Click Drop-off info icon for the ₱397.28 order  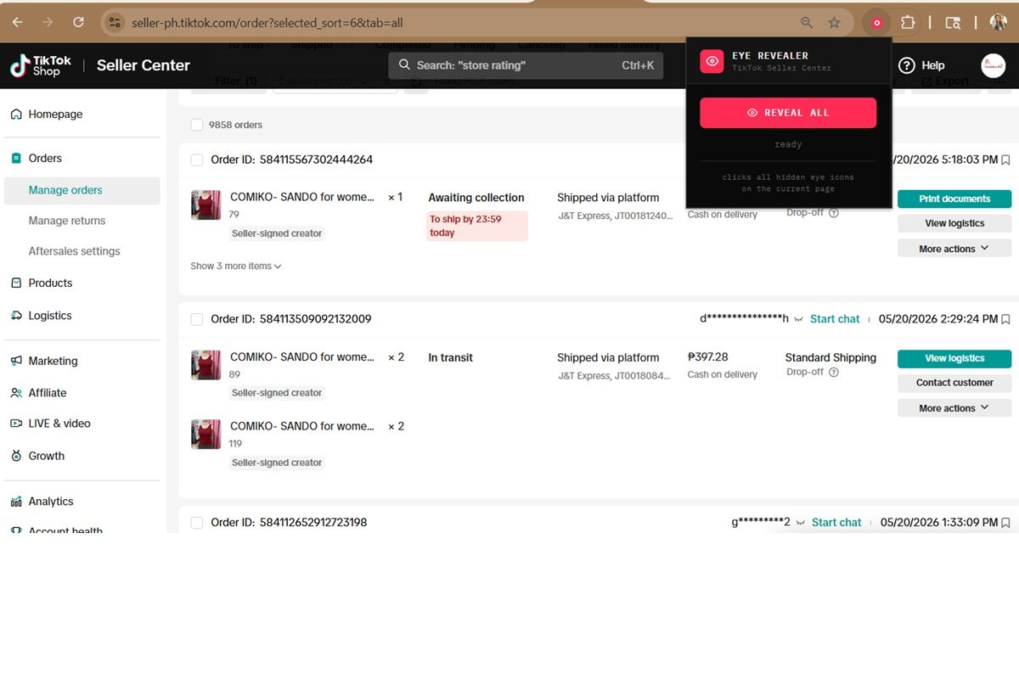(834, 373)
